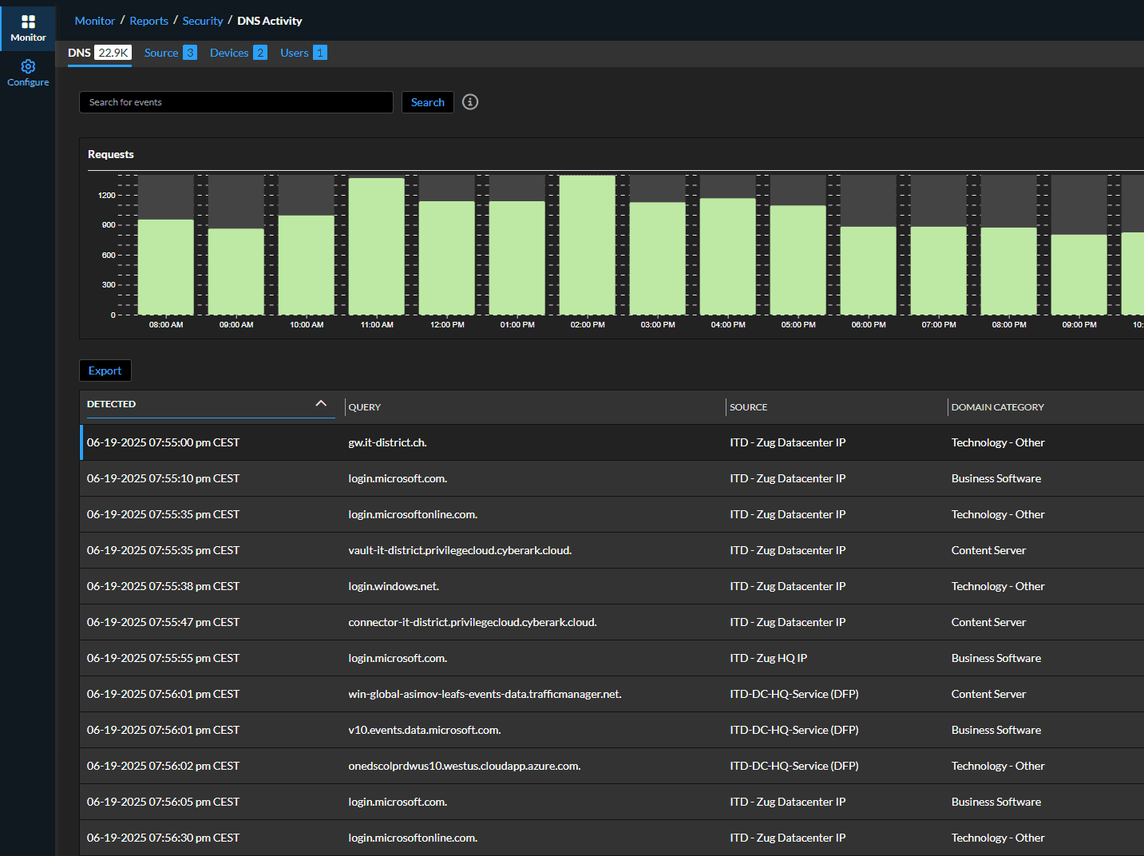Sort by Domain Category column header
The width and height of the screenshot is (1144, 856).
tap(998, 407)
